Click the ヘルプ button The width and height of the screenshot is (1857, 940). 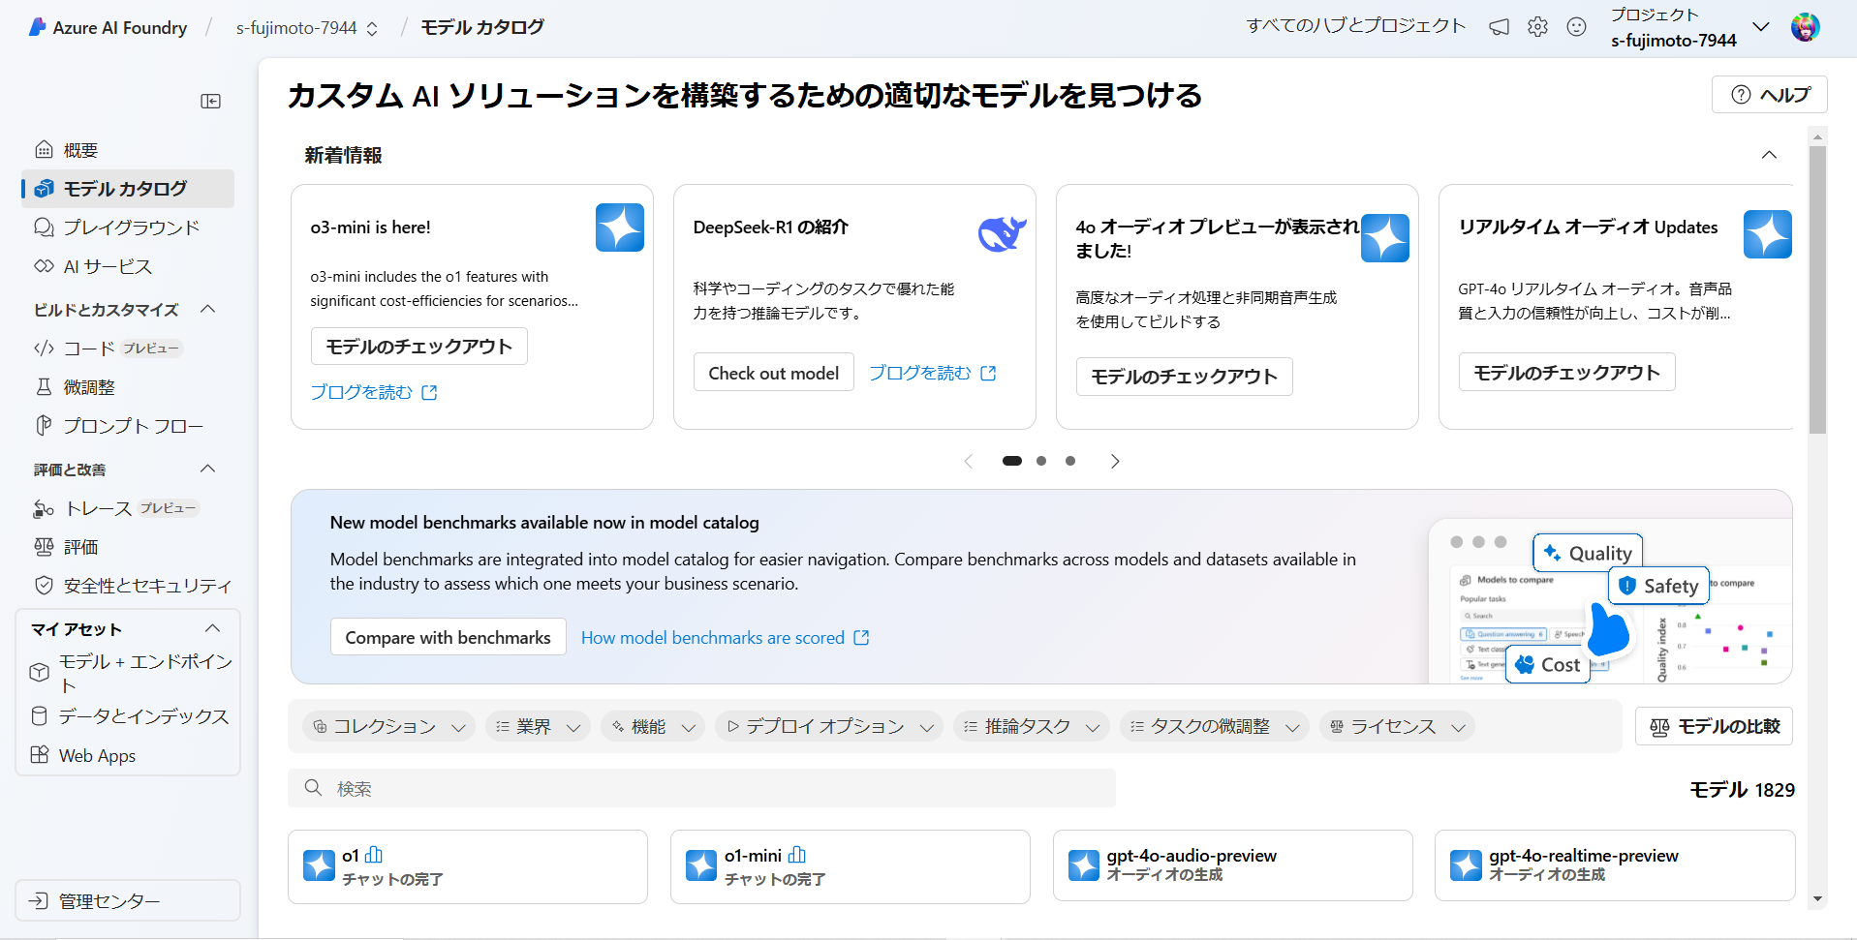(1769, 95)
